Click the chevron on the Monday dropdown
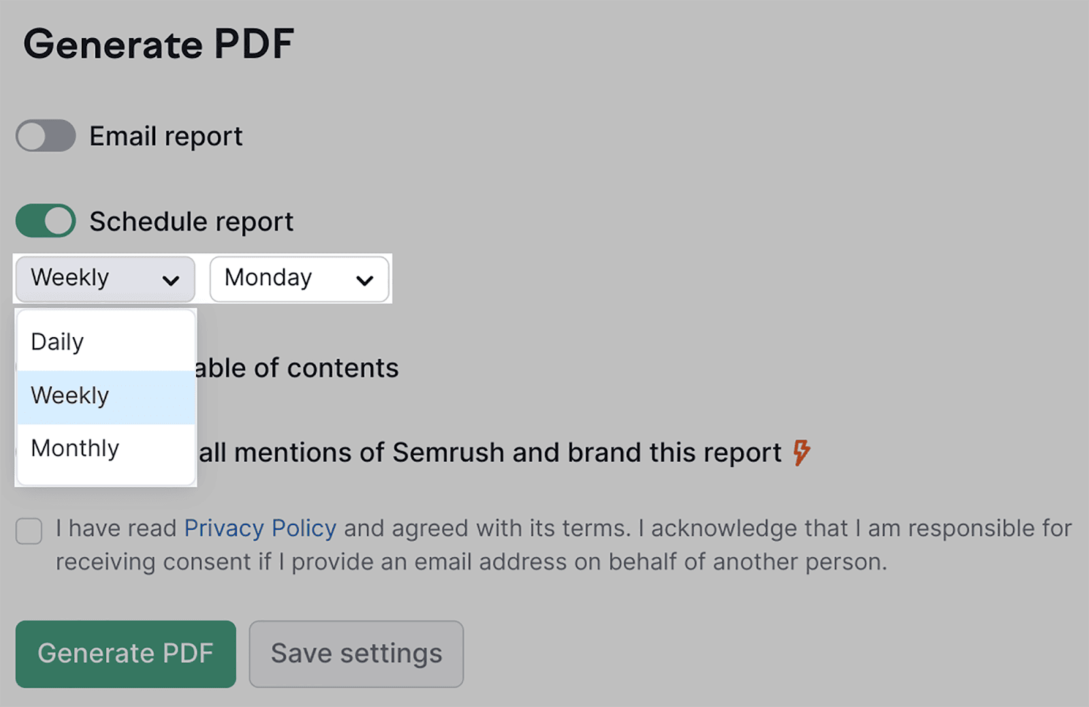This screenshot has height=707, width=1089. pyautogui.click(x=365, y=279)
